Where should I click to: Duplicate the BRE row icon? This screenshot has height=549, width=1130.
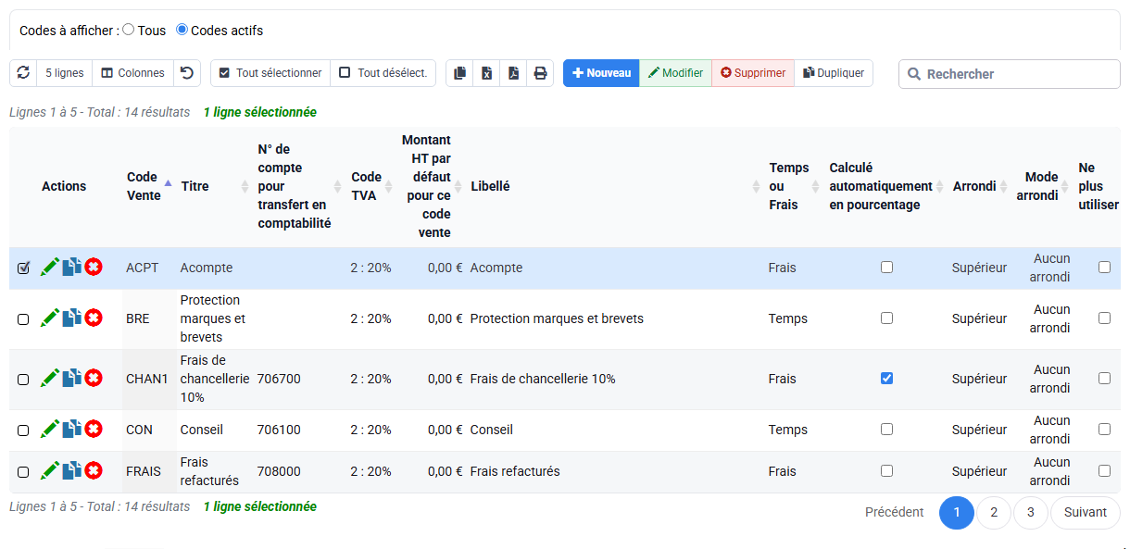pos(72,318)
